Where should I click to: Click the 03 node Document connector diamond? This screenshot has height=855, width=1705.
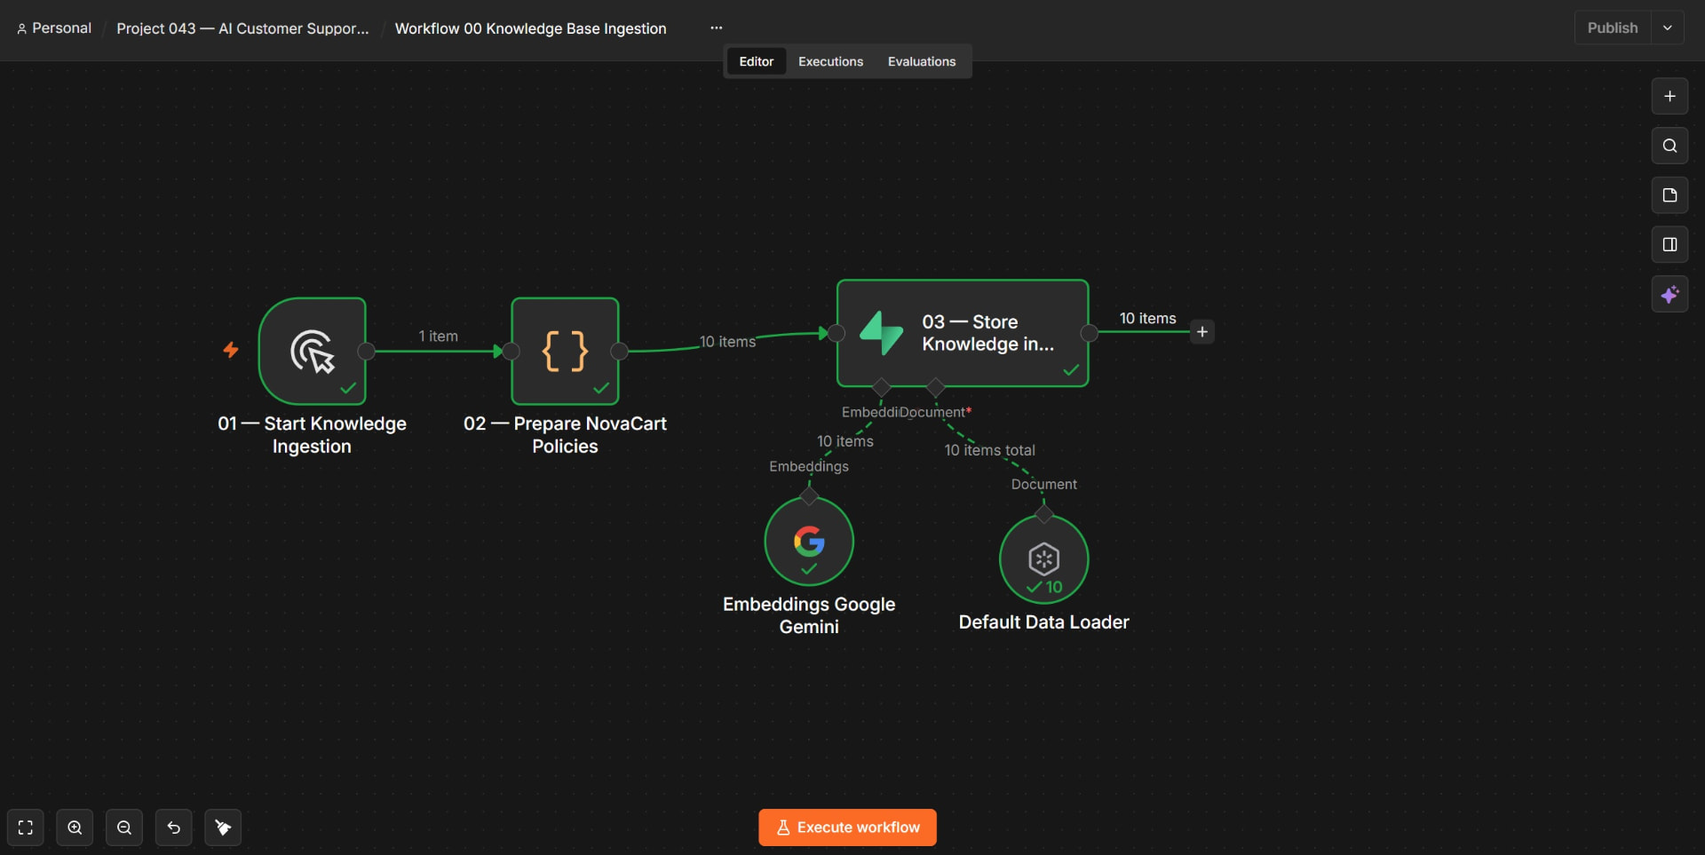point(935,387)
